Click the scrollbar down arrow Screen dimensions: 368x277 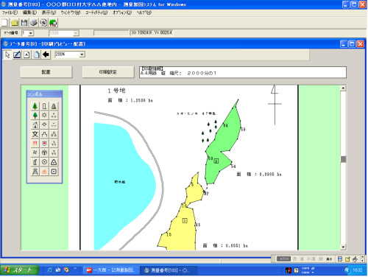343,247
